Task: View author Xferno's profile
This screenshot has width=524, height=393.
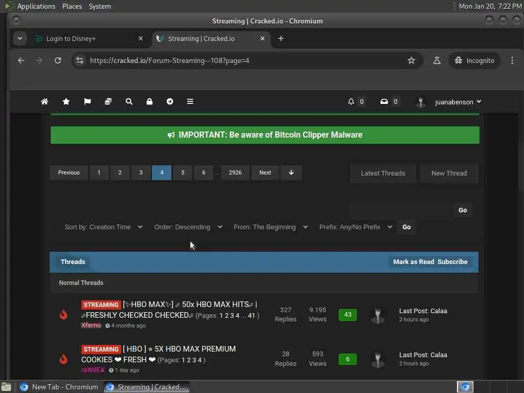Action: [x=91, y=325]
